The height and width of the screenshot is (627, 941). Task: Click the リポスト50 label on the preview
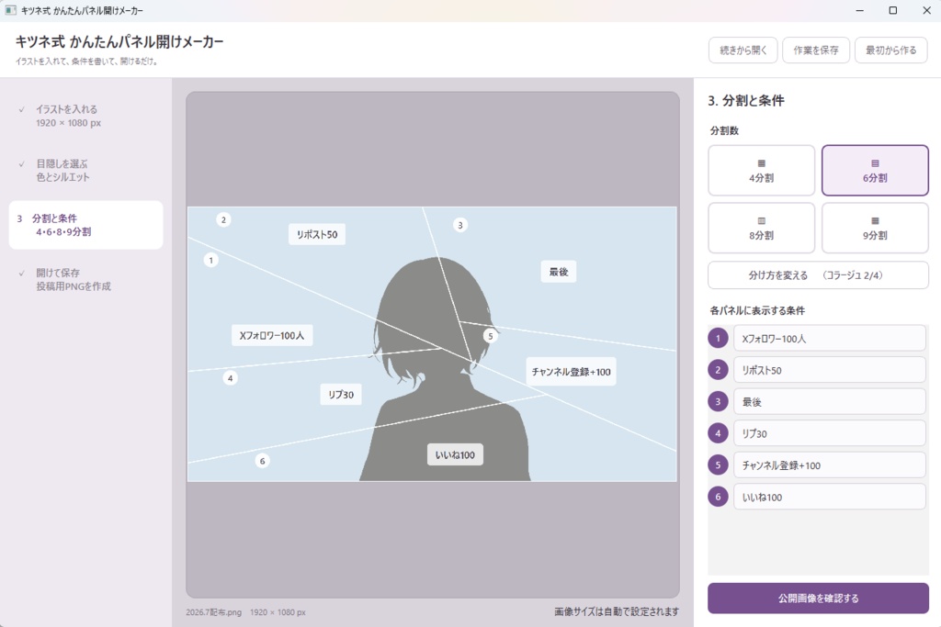[317, 234]
